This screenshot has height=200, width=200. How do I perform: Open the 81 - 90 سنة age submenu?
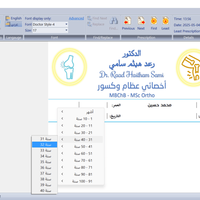[81, 174]
